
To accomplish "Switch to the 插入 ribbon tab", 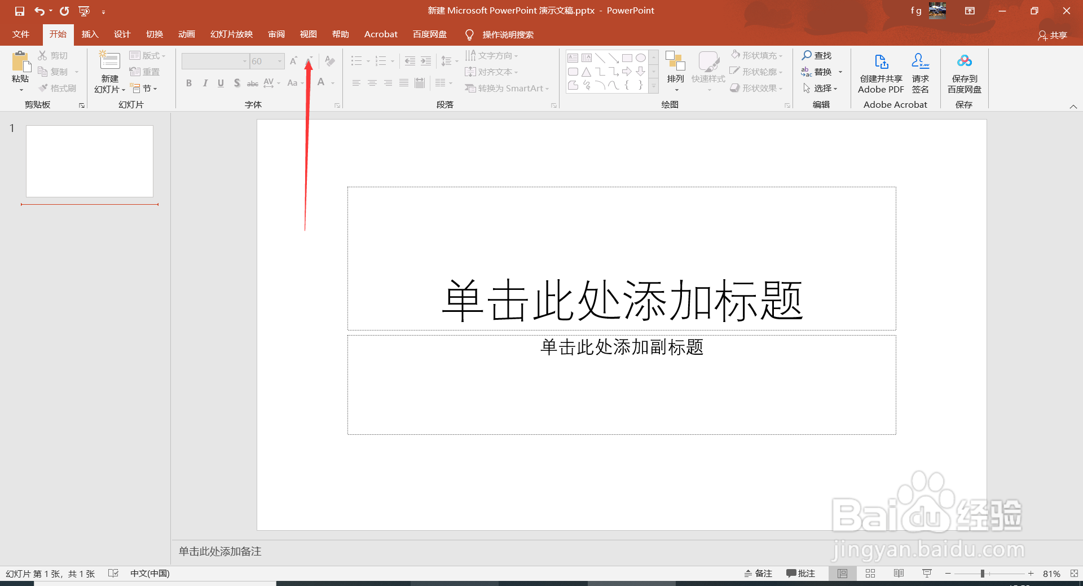I will tap(90, 34).
